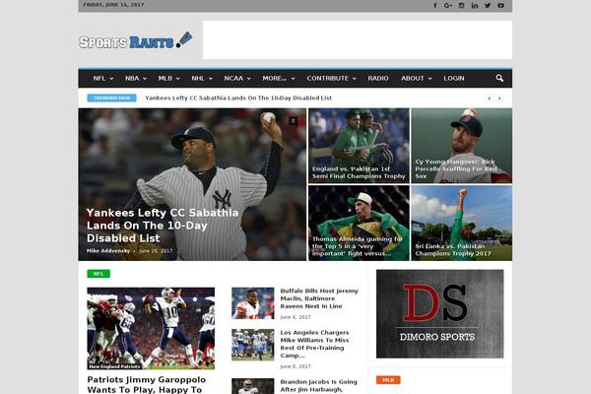Click the Dimoro Sports banner

click(x=440, y=313)
